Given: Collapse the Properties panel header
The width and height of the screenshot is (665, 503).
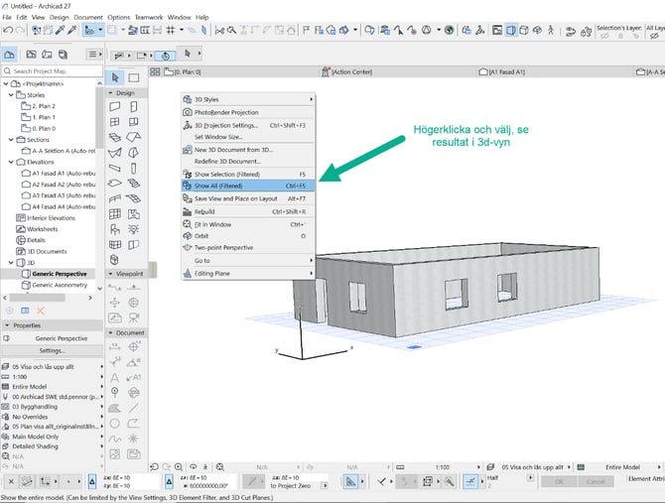Looking at the screenshot, I should (x=6, y=324).
